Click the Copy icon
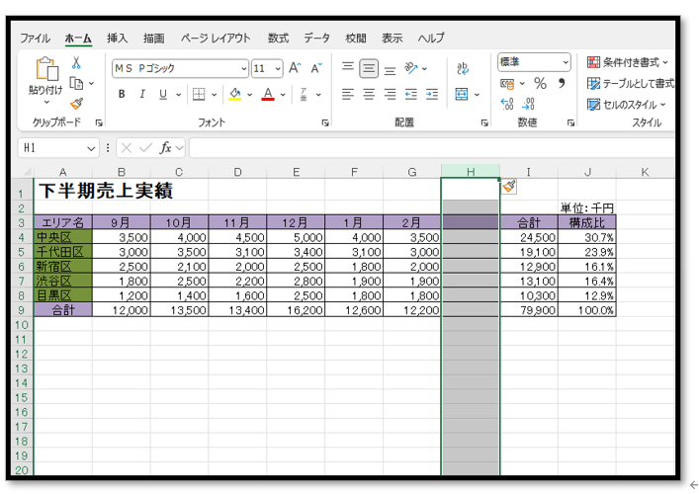This screenshot has height=494, width=699. click(x=77, y=83)
